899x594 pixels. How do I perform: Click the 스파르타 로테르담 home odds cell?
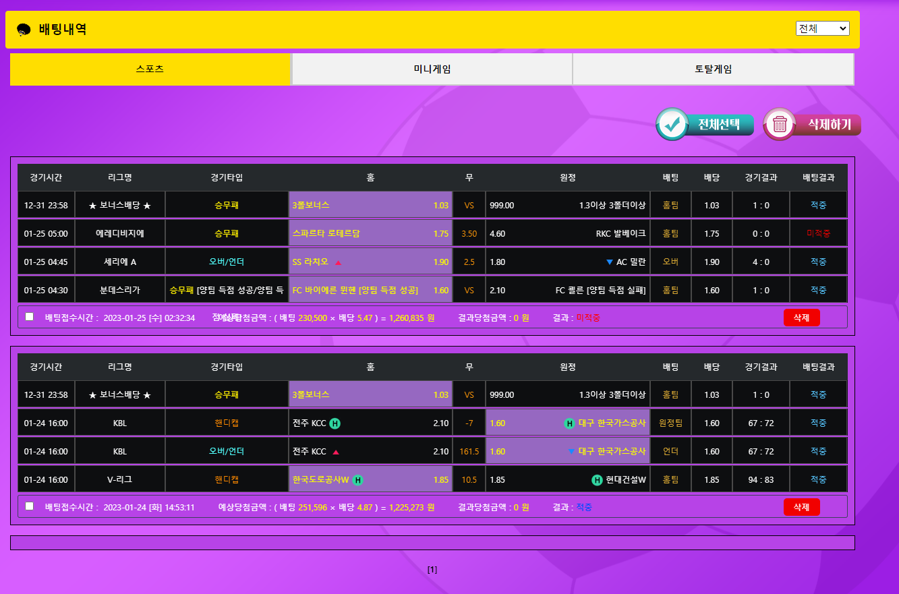click(370, 233)
